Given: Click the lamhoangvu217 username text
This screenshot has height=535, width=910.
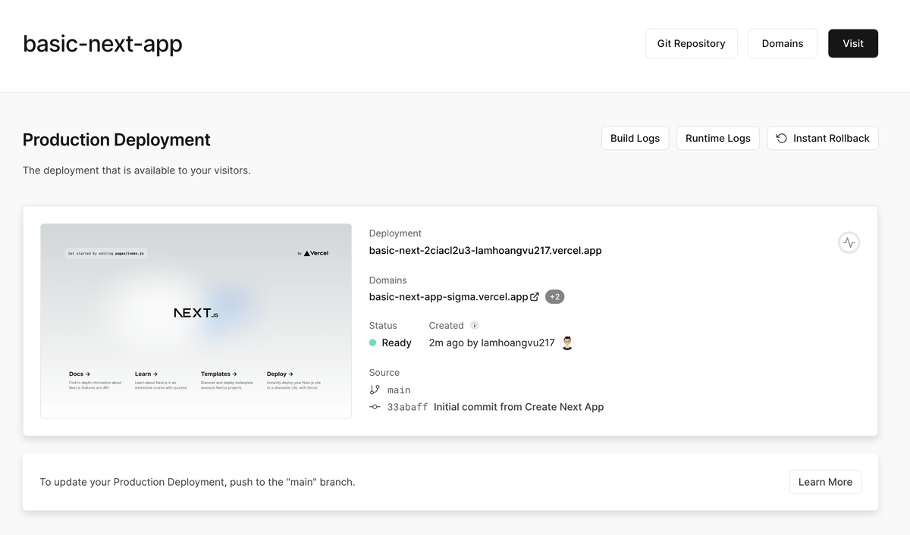Looking at the screenshot, I should pyautogui.click(x=517, y=343).
